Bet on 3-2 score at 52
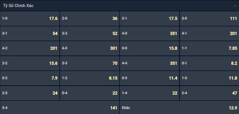This screenshot has width=239, height=114. pyautogui.click(x=90, y=33)
